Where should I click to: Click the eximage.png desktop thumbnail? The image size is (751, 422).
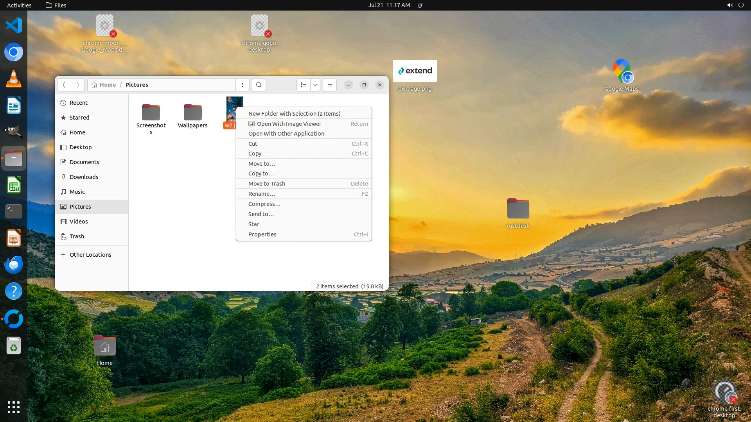415,71
